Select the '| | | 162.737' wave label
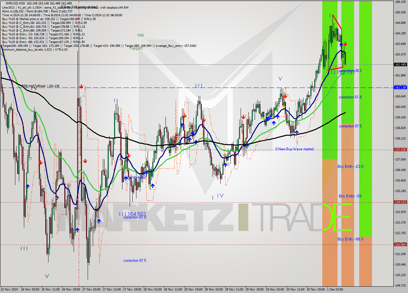This screenshot has height=293, width=408. 342,73
